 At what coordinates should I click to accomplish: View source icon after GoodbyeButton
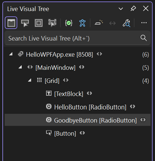click(143, 120)
